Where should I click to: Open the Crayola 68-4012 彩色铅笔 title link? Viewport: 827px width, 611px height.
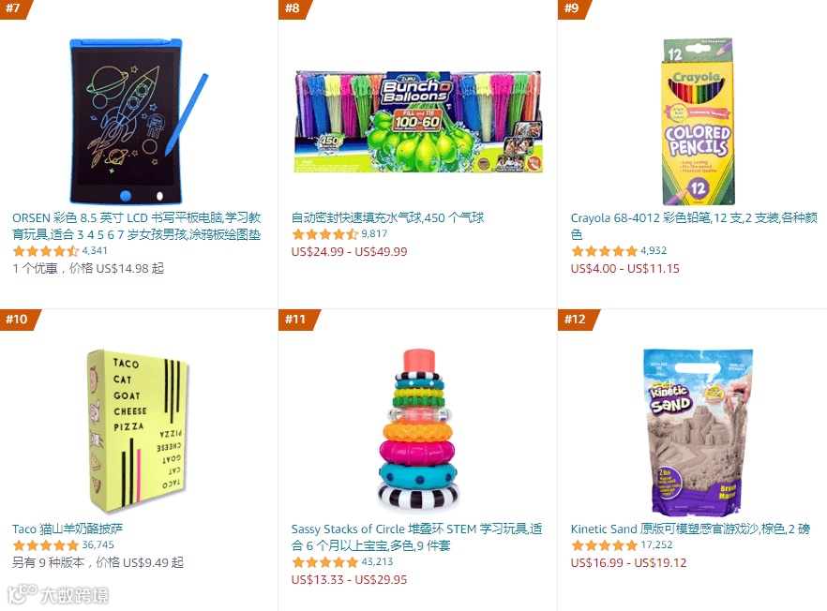[x=694, y=226]
